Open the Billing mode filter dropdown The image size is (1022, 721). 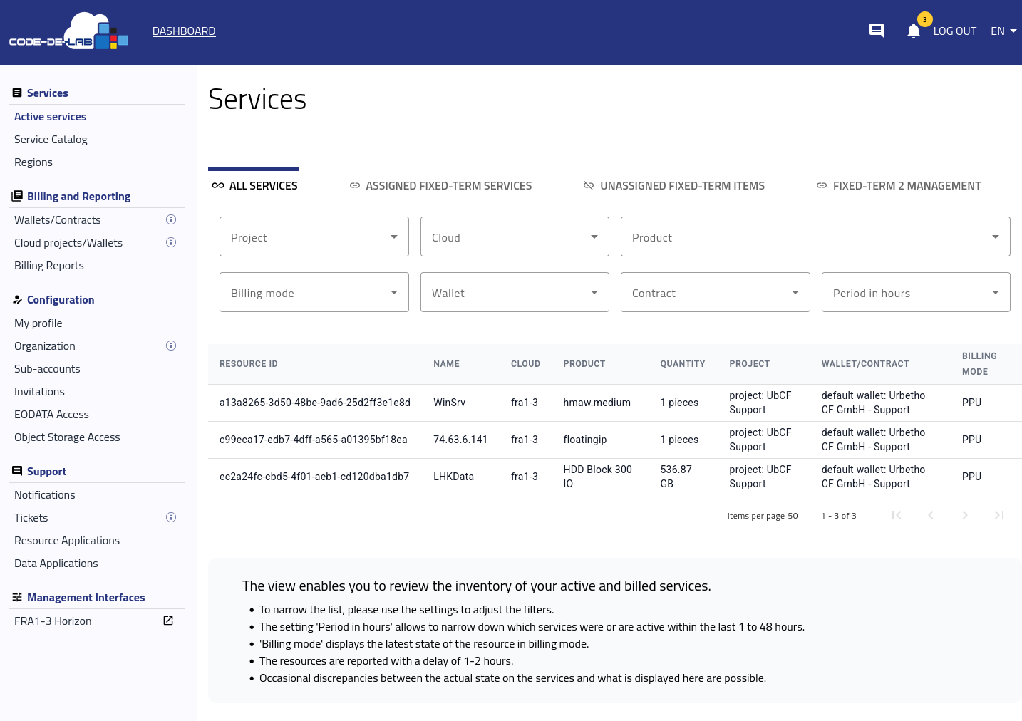coord(314,292)
